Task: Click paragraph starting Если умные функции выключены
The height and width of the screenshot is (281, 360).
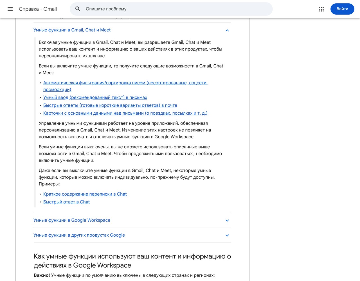Action: [130, 154]
